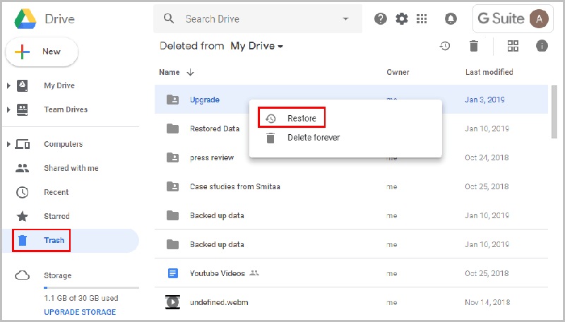The width and height of the screenshot is (565, 322).
Task: Open the Google apps grid icon
Action: (x=422, y=19)
